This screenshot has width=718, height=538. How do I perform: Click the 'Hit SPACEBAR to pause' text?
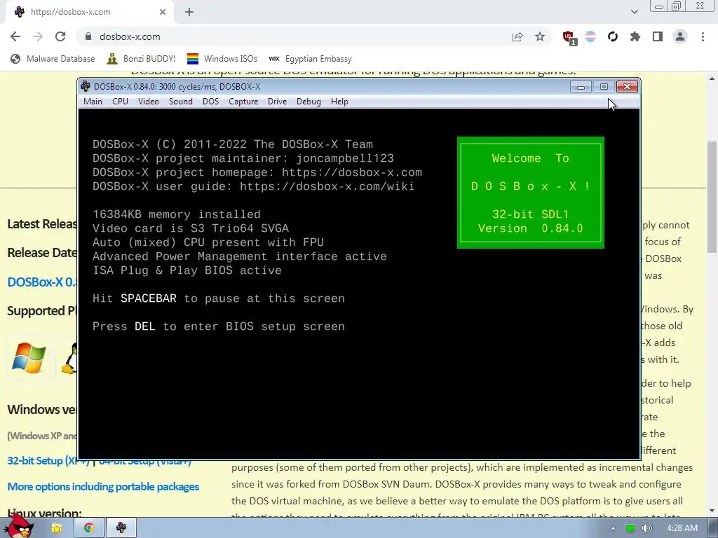click(x=219, y=298)
